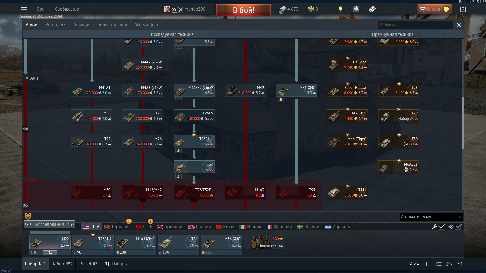Select the Германия nation tab
This screenshot has width=486, height=273.
coord(118,227)
